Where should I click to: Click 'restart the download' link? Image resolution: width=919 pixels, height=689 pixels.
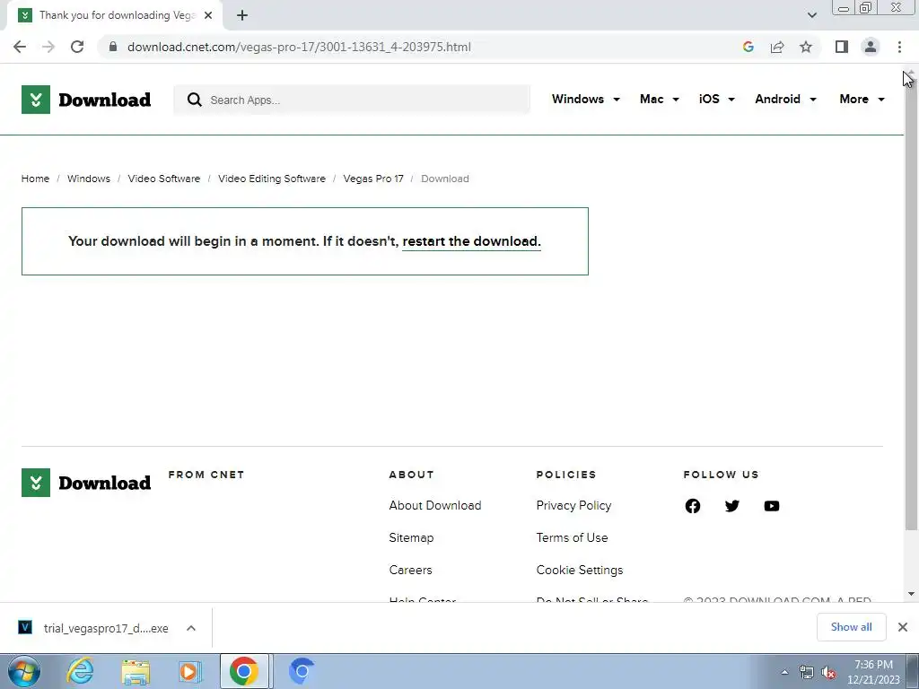[471, 241]
